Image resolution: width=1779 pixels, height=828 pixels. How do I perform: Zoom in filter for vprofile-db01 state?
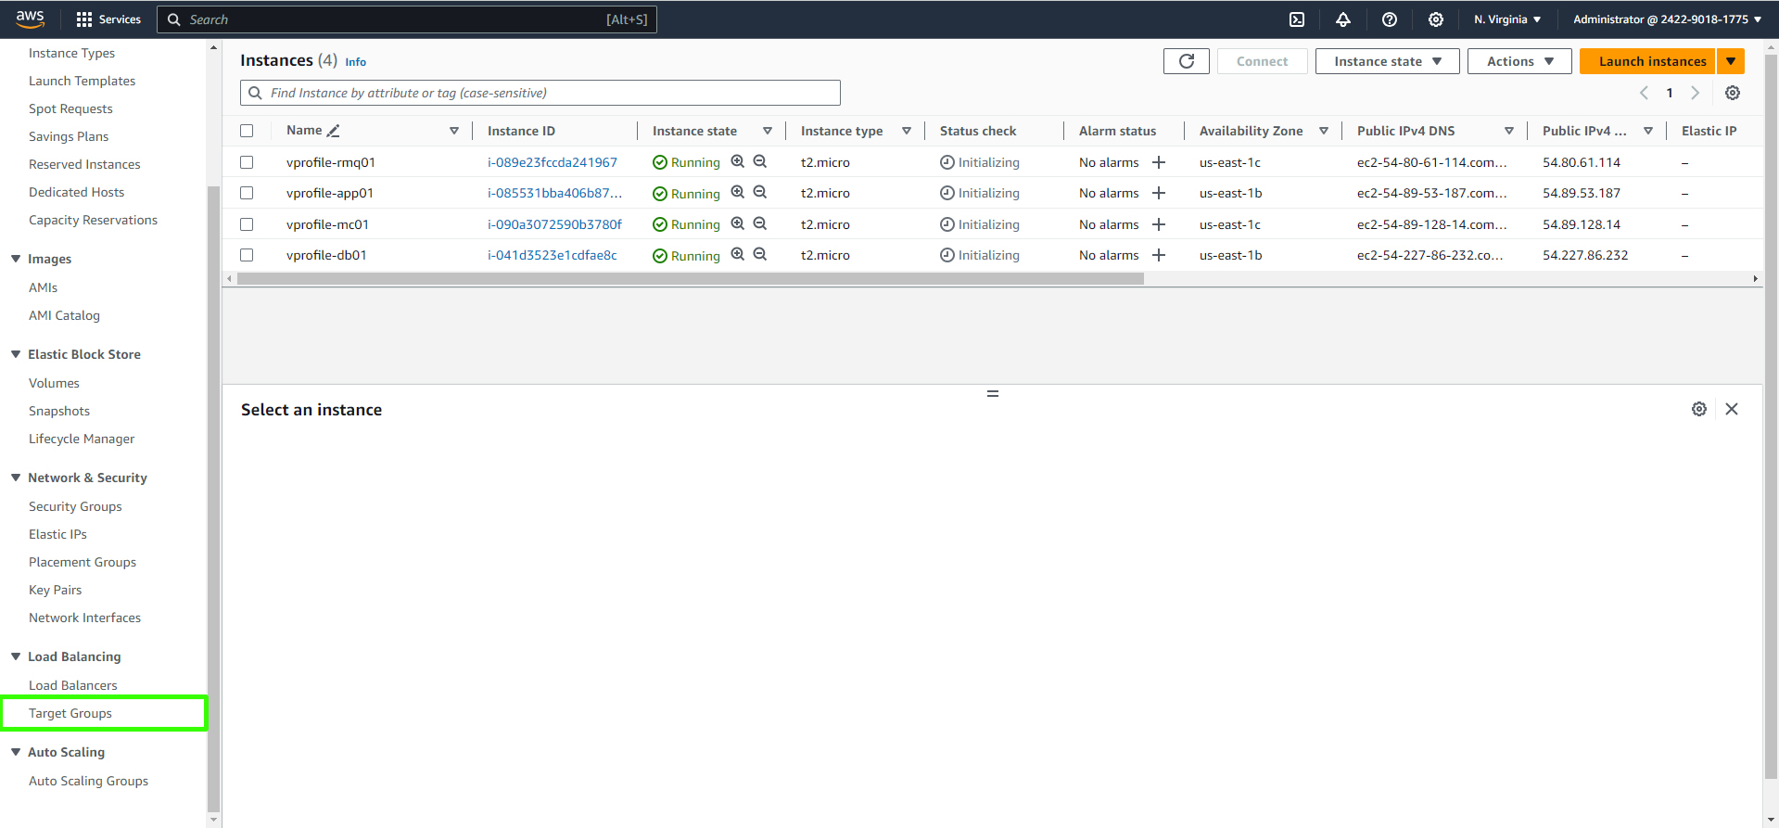(x=738, y=254)
